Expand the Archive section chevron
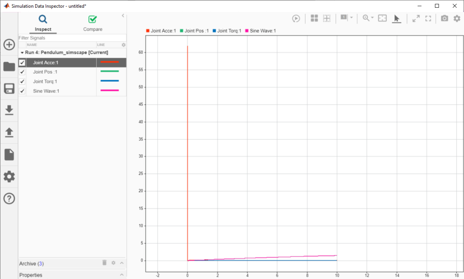This screenshot has height=279, width=464. (x=122, y=263)
